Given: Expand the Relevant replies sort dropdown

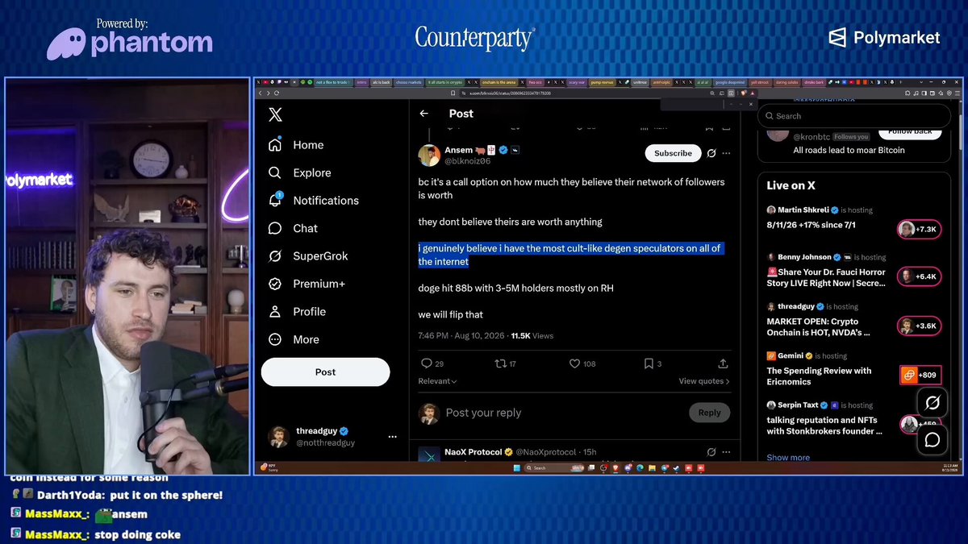Looking at the screenshot, I should point(438,381).
